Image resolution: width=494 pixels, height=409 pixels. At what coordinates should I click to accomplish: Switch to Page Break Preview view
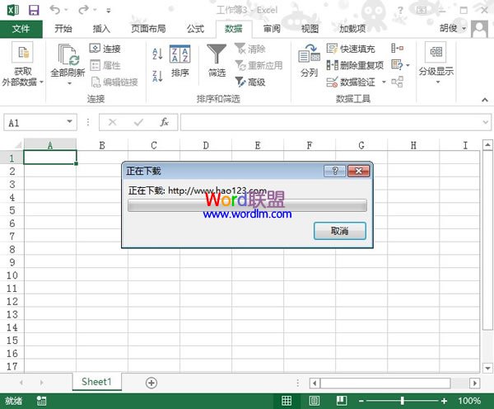point(342,401)
